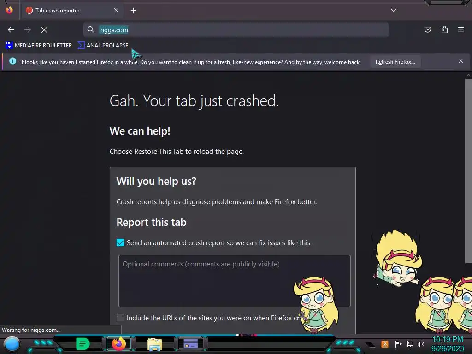This screenshot has height=354, width=472.
Task: Open the network tray icon
Action: (x=410, y=344)
